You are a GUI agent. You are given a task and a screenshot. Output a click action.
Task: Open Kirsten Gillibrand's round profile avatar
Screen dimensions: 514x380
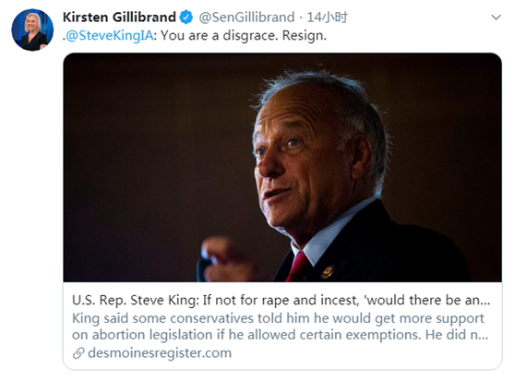coord(32,30)
